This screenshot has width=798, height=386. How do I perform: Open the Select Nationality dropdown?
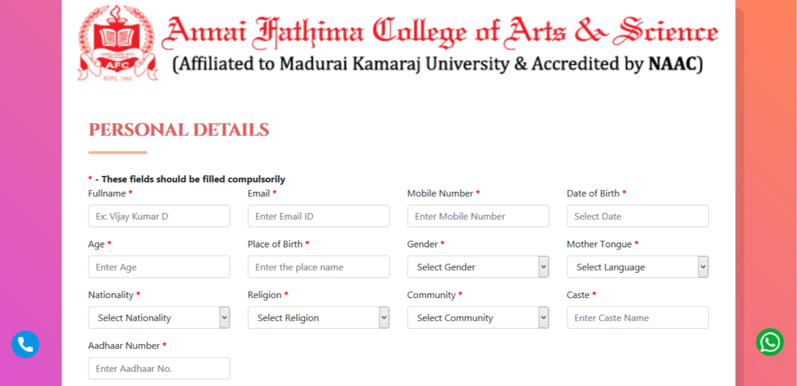coord(159,317)
